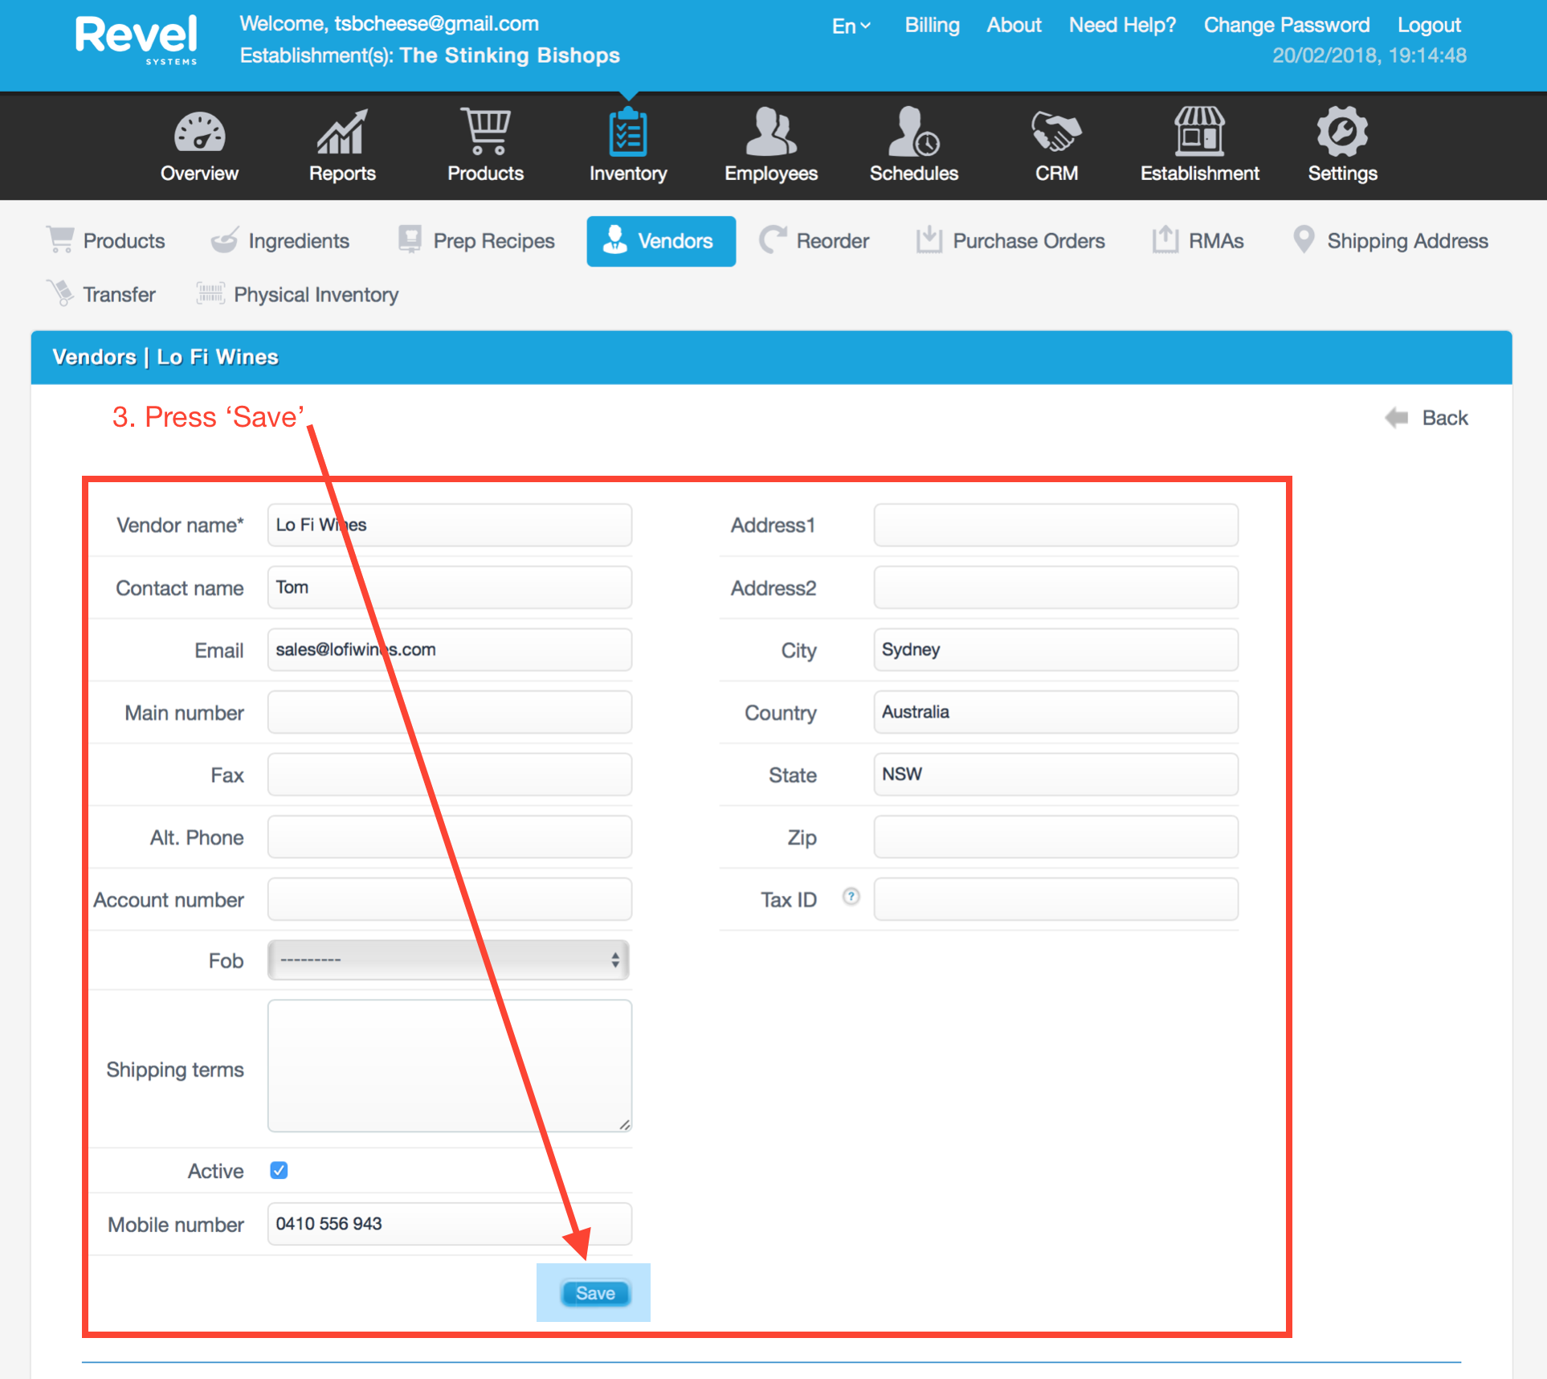
Task: Select the Vendors sub-tab
Action: [x=661, y=241]
